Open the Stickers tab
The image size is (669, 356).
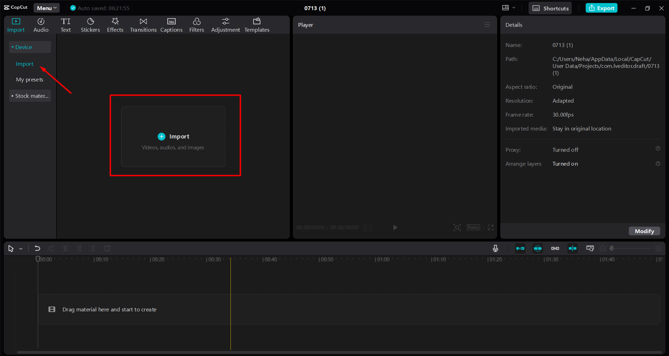(90, 25)
